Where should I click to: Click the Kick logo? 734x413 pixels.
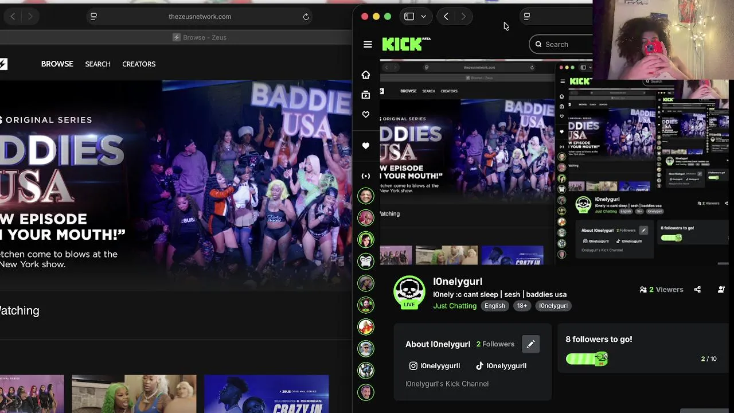tap(406, 44)
